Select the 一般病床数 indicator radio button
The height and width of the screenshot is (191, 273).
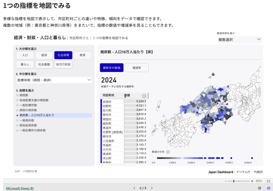click(x=17, y=120)
